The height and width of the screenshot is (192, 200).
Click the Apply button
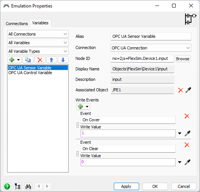pos(126,186)
